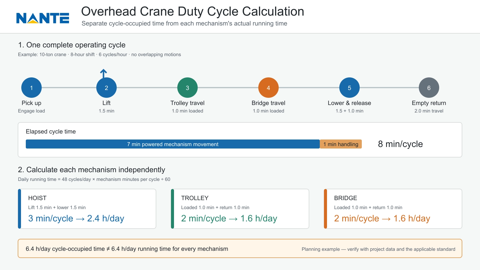Screen dimensions: 480x270
Task: Click the TROLLEY 'Loaded 1.0 min + return' line
Action: click(215, 207)
